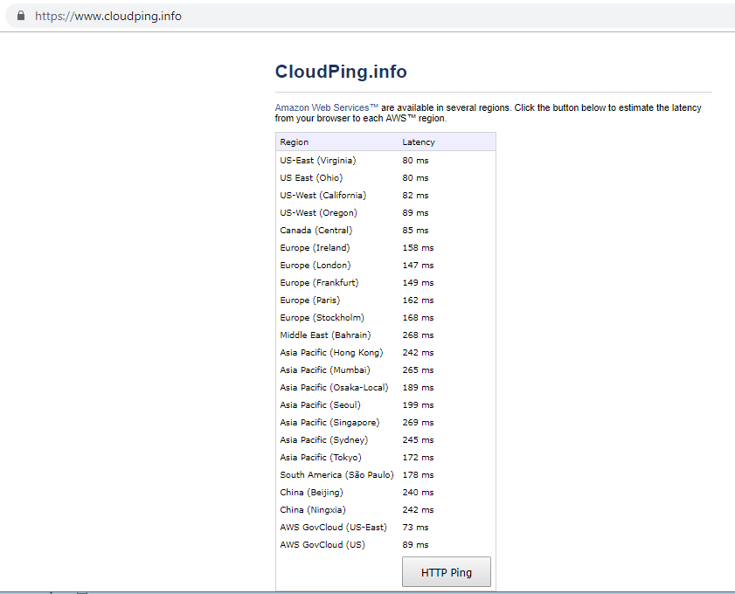Select the AWS GovCloud (US) label
The width and height of the screenshot is (735, 594).
point(322,545)
